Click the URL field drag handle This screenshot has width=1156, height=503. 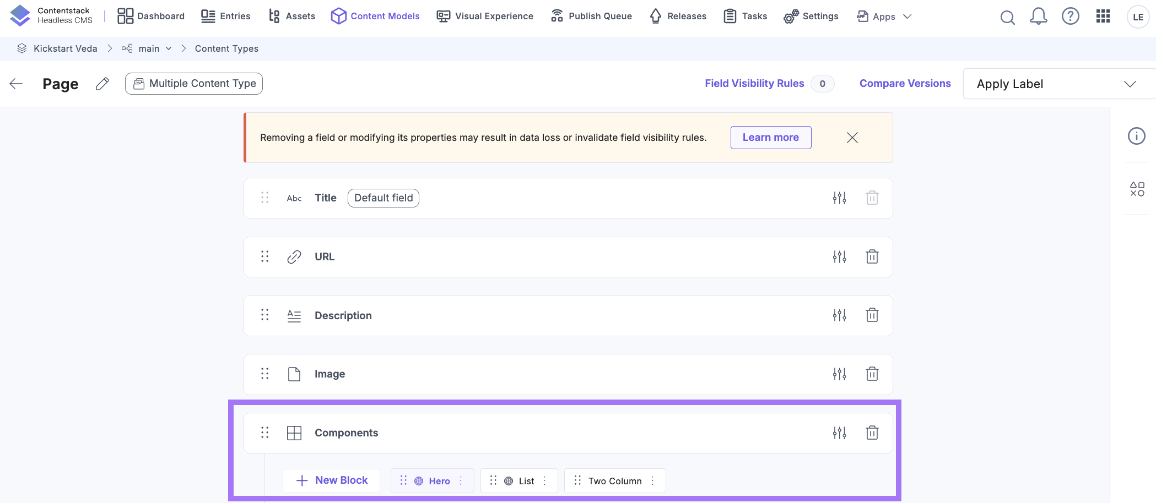pyautogui.click(x=265, y=256)
